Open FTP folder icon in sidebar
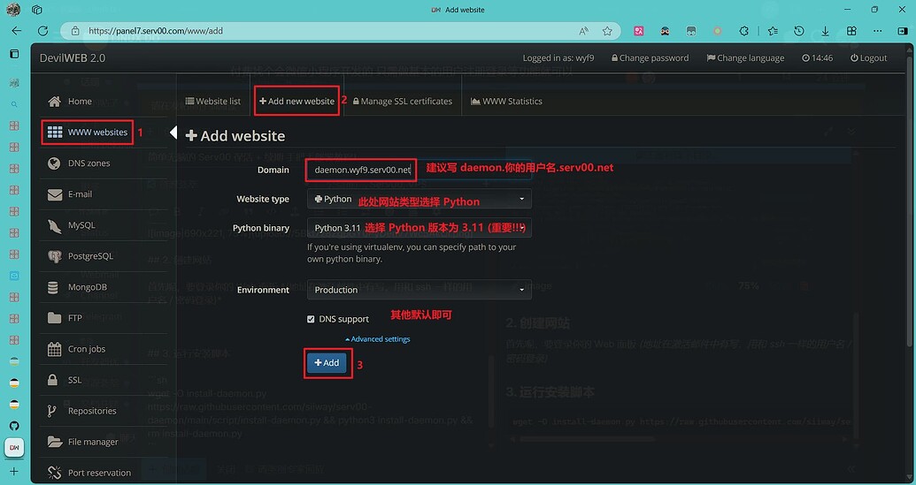 [54, 318]
